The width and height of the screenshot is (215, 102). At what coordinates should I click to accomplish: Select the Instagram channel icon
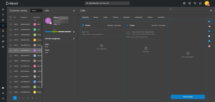(209, 46)
